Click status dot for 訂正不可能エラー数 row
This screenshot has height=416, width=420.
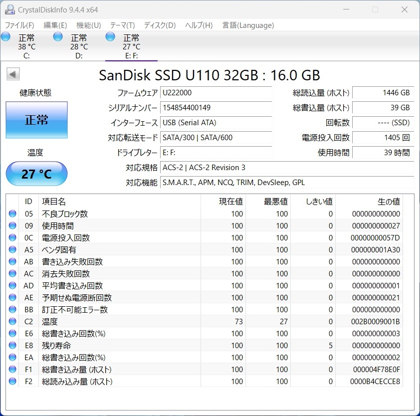(x=12, y=309)
